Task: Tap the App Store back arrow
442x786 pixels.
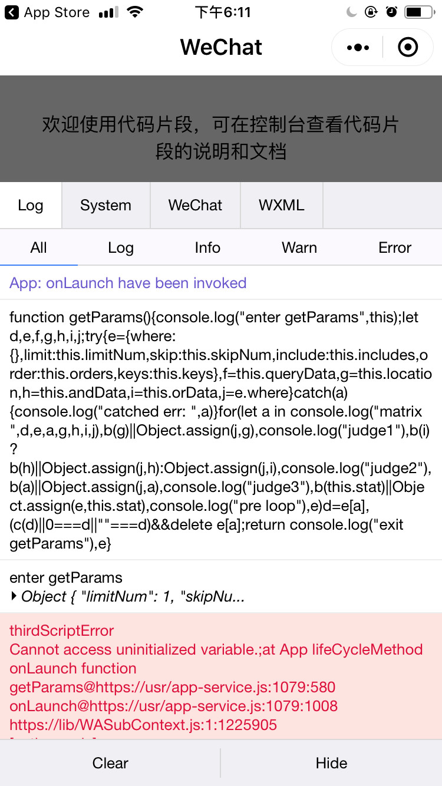Action: [x=11, y=12]
